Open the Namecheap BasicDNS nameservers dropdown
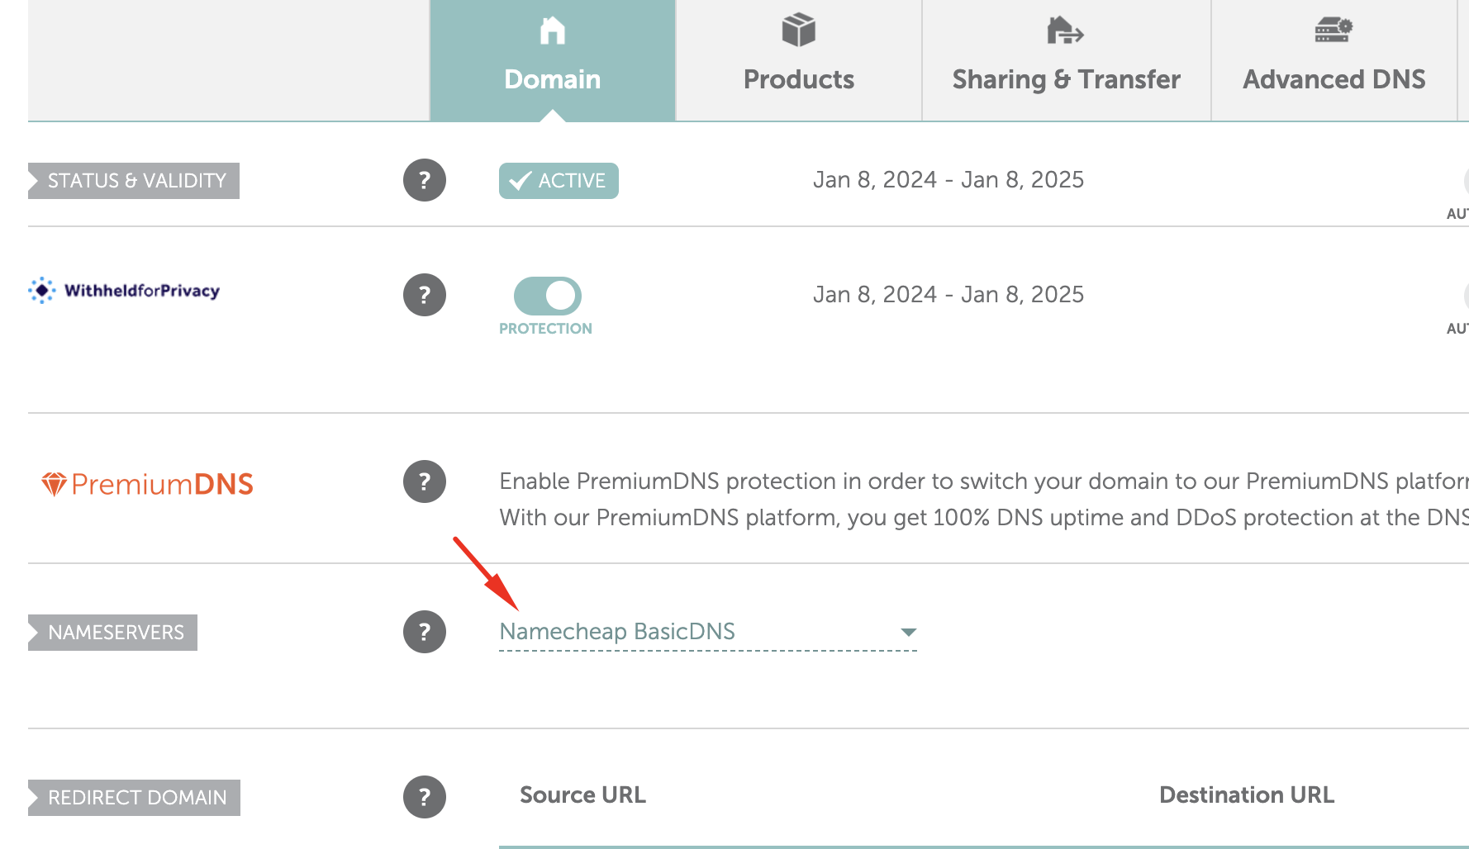The image size is (1469, 849). pyautogui.click(x=616, y=632)
